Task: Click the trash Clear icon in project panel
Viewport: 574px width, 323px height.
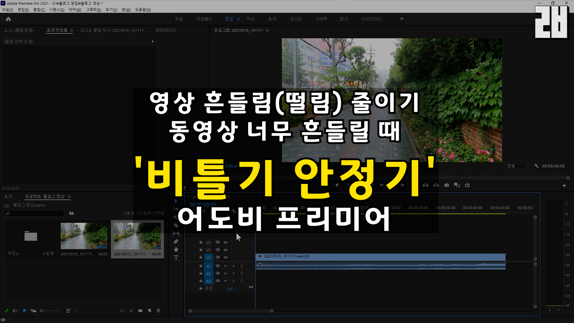Action: tap(158, 311)
